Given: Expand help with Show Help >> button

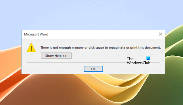Looking at the screenshot, I should point(56,56).
